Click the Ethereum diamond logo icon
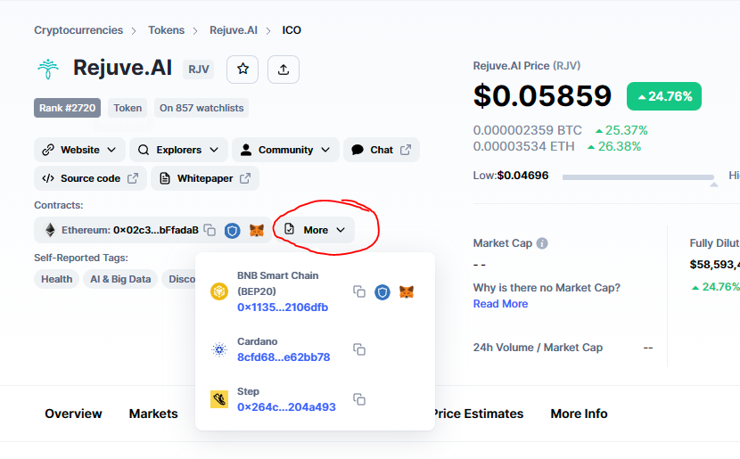Image resolution: width=740 pixels, height=459 pixels. [x=50, y=230]
